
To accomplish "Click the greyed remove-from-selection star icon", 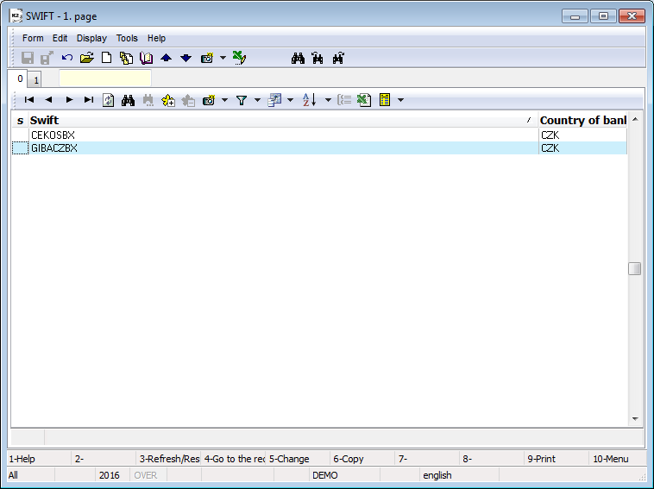I will pos(189,100).
